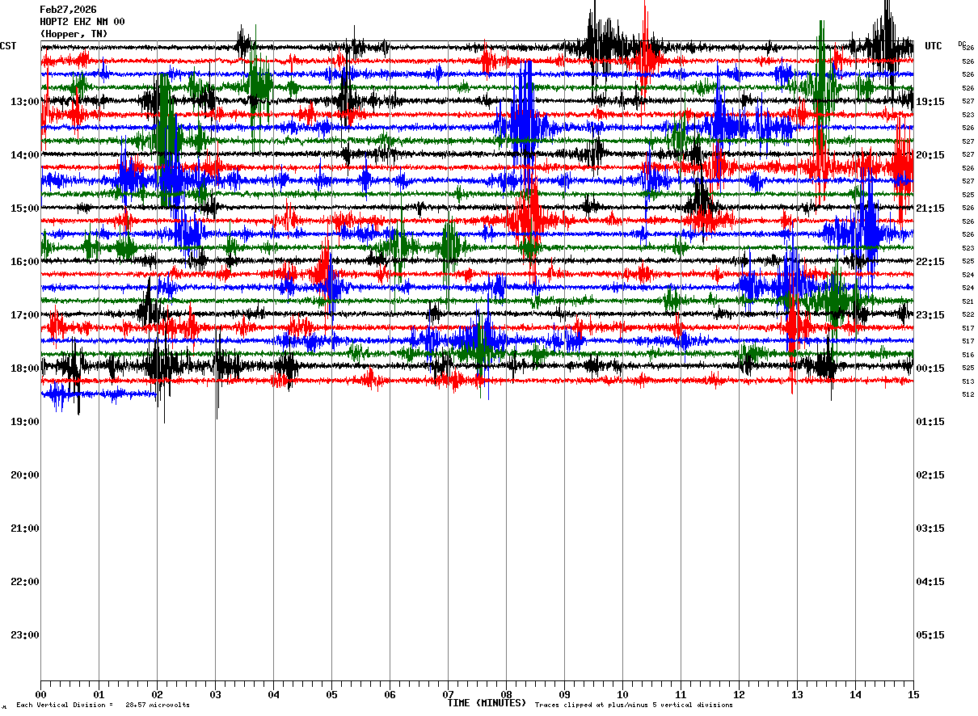Image resolution: width=978 pixels, height=716 pixels.
Task: Click the 05 minute axis tick label
Action: click(x=331, y=694)
